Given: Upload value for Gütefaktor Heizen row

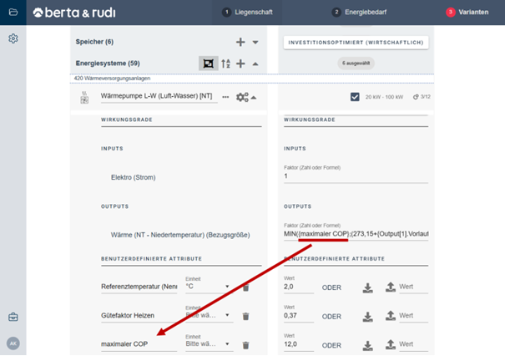Looking at the screenshot, I should [391, 316].
